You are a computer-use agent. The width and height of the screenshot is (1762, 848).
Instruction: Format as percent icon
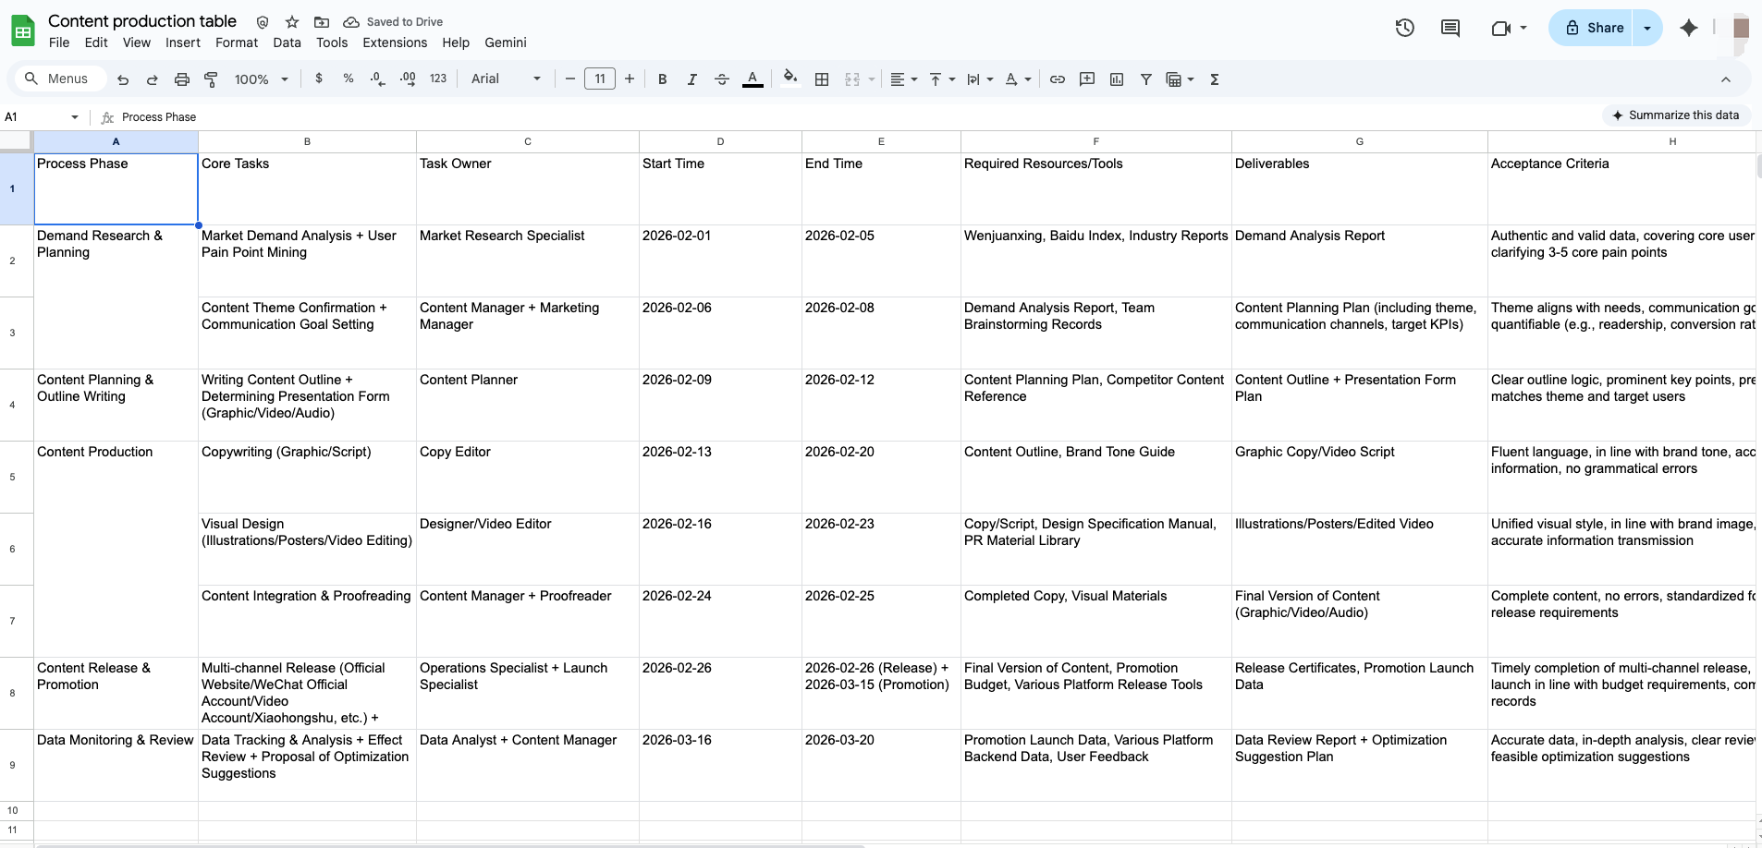tap(349, 79)
